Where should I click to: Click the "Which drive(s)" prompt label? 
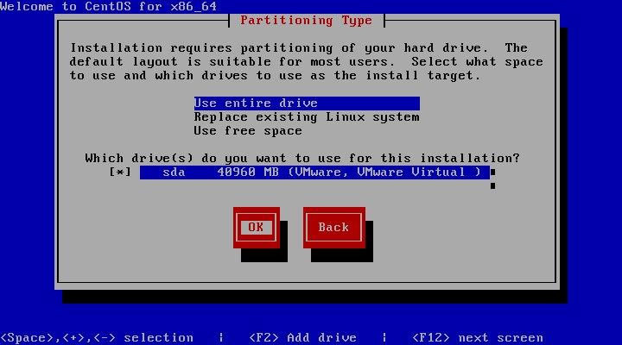click(x=302, y=159)
